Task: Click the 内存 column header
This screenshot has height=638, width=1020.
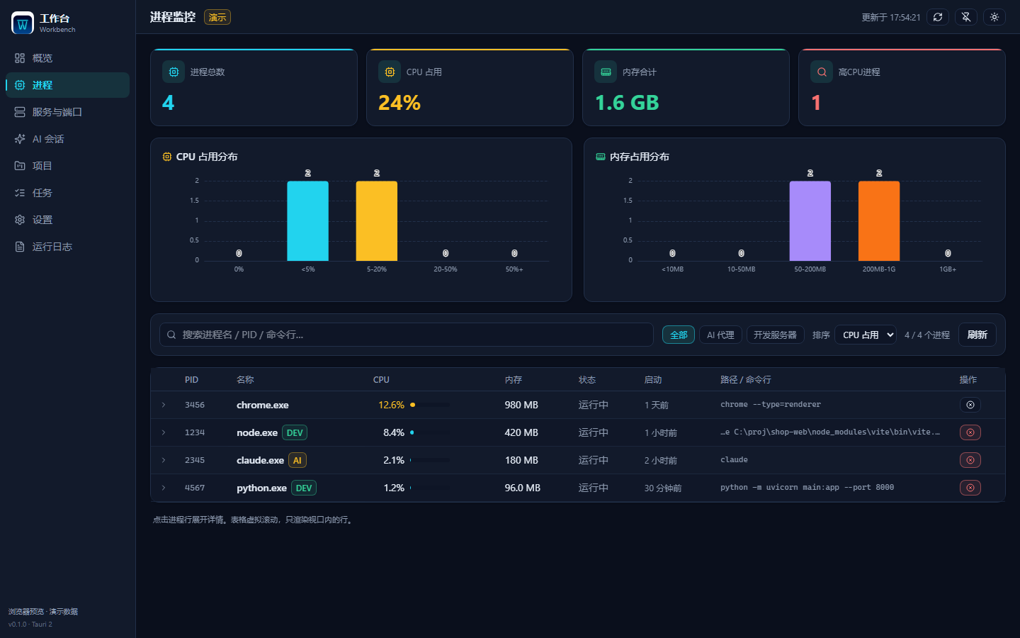Action: [x=514, y=380]
